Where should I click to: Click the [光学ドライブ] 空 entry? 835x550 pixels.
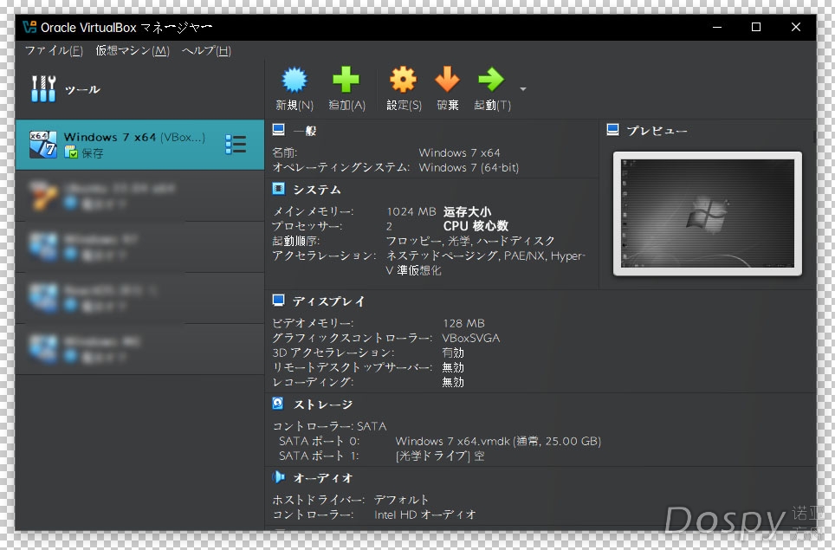[x=440, y=456]
